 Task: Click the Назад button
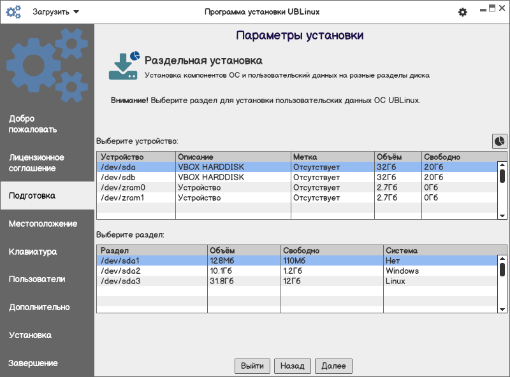[293, 366]
